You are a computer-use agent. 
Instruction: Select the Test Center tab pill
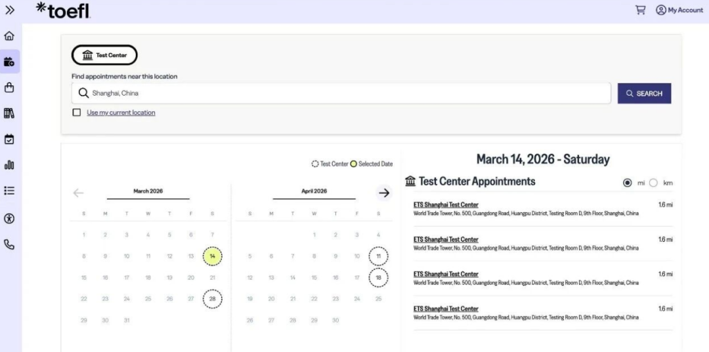[x=104, y=55]
